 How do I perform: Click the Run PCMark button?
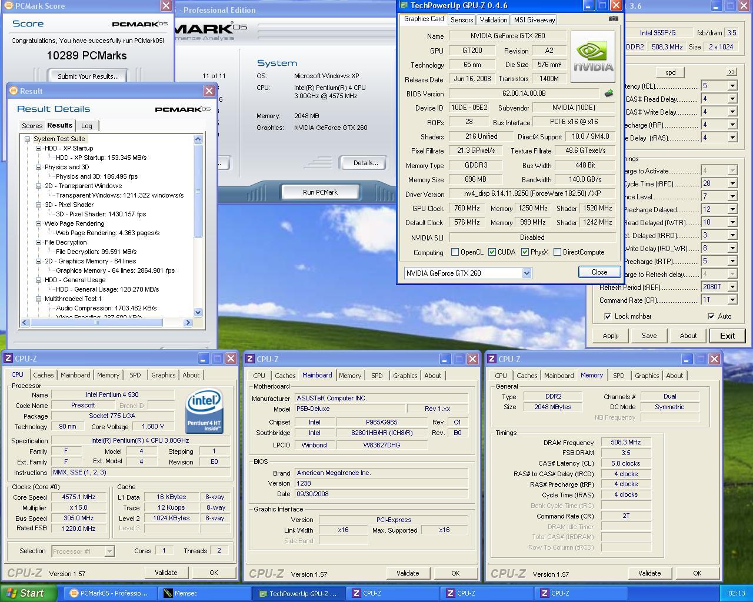[x=320, y=192]
